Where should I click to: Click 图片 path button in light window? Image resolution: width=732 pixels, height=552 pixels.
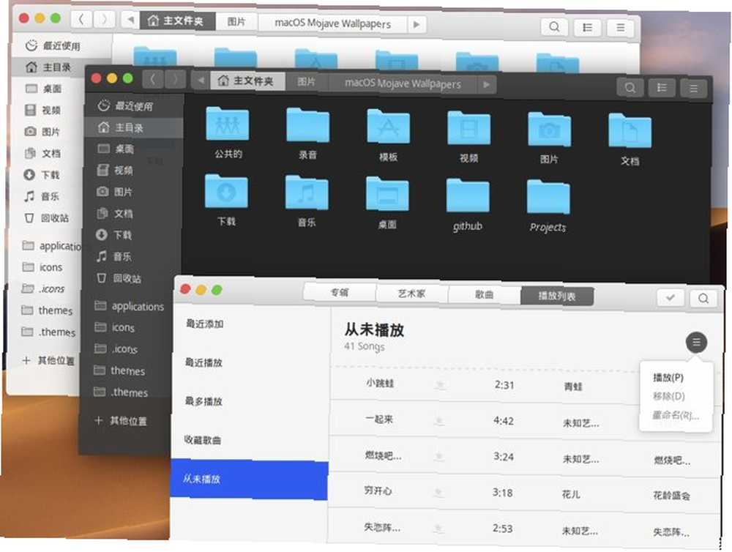click(x=236, y=21)
